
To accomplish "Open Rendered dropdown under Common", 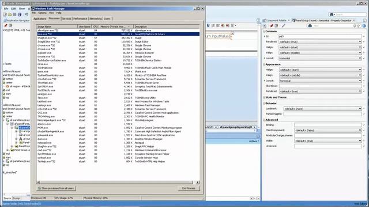I will click(x=320, y=42).
